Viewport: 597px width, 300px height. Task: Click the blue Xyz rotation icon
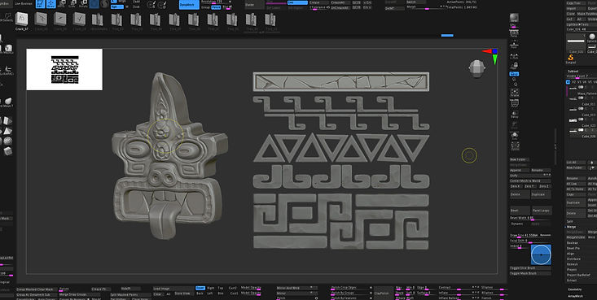515,74
